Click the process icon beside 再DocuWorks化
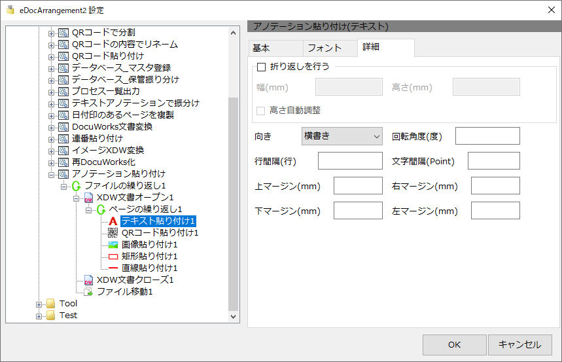 63,162
